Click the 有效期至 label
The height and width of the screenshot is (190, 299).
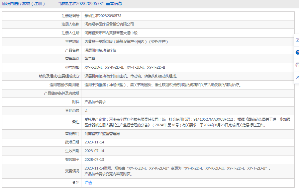(x=72, y=160)
